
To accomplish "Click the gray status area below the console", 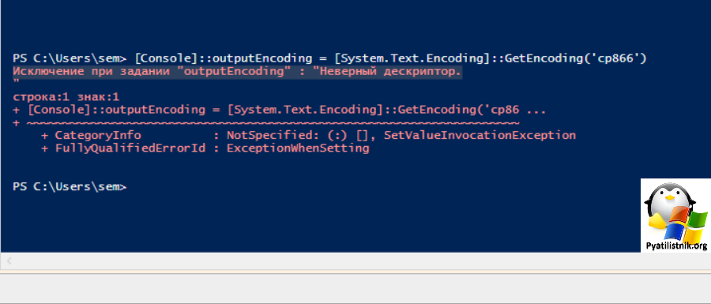I will (x=355, y=287).
